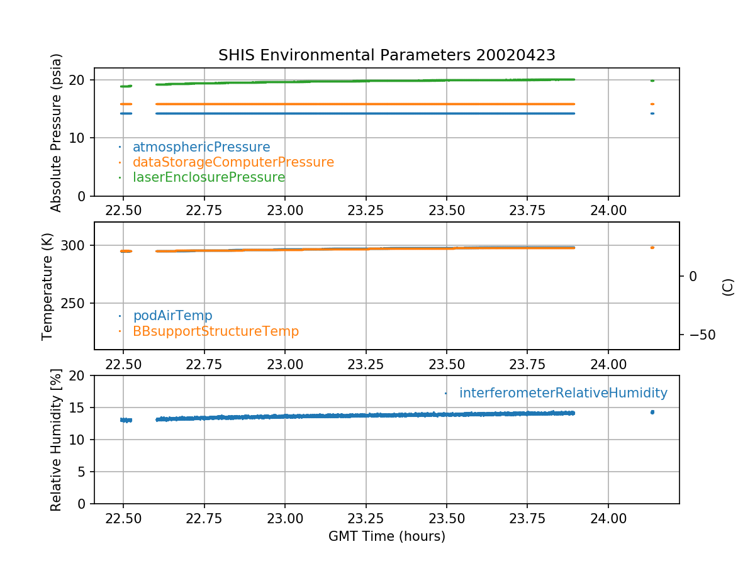
Task: Click the isolated humidity data point after 24.00
Action: (x=652, y=412)
